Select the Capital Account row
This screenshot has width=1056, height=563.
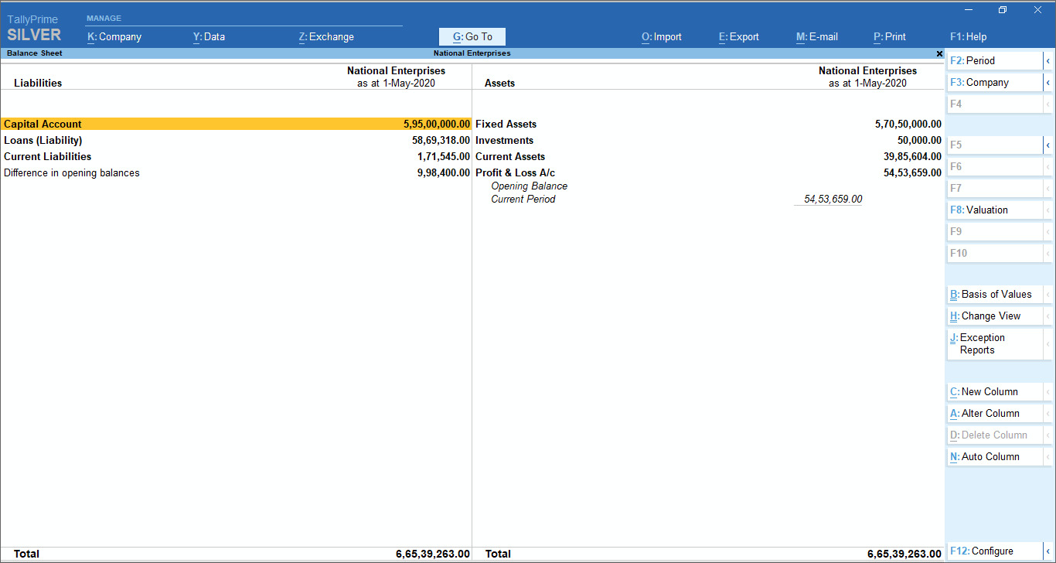(x=236, y=124)
